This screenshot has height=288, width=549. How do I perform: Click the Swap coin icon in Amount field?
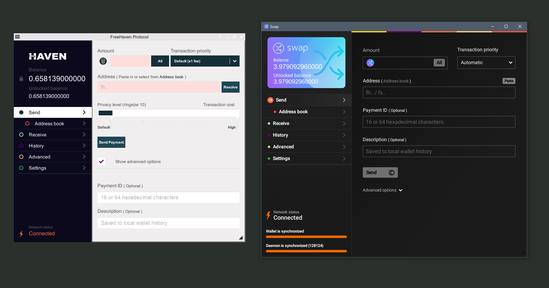[x=370, y=63]
